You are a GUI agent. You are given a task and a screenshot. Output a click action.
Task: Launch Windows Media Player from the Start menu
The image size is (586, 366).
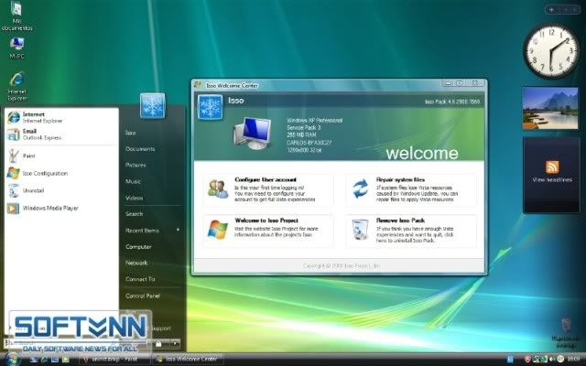[x=61, y=208]
